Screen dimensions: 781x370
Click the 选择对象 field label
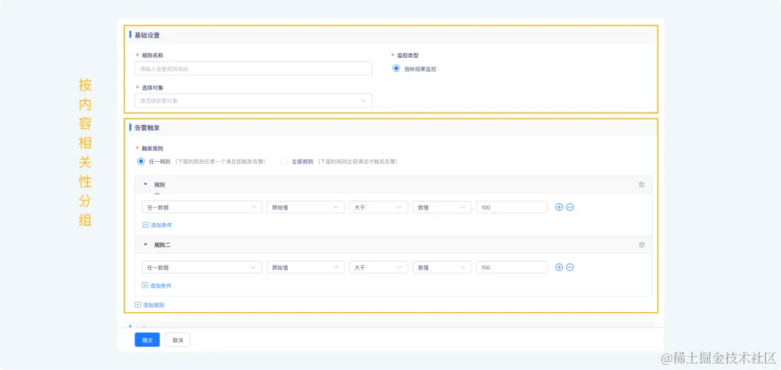(153, 87)
